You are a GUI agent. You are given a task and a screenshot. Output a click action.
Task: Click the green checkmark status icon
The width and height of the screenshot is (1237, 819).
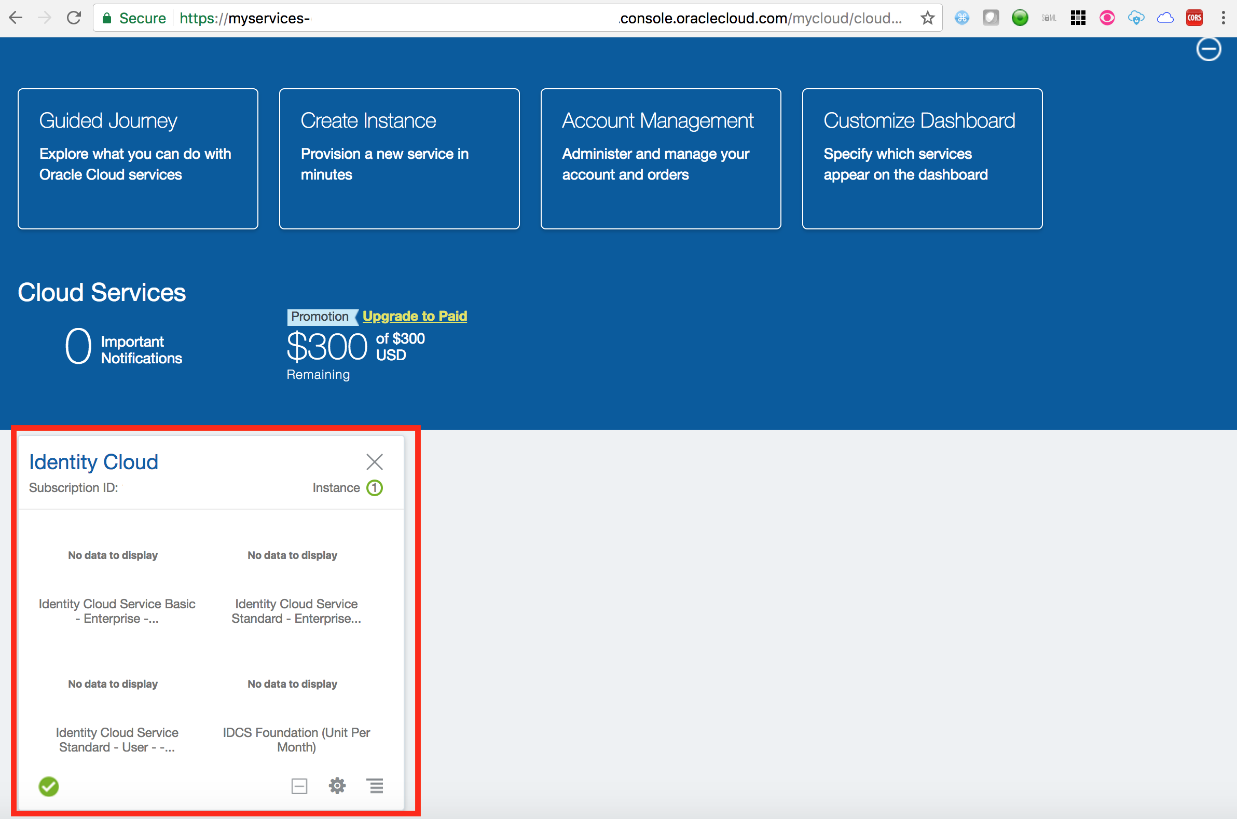pyautogui.click(x=49, y=787)
